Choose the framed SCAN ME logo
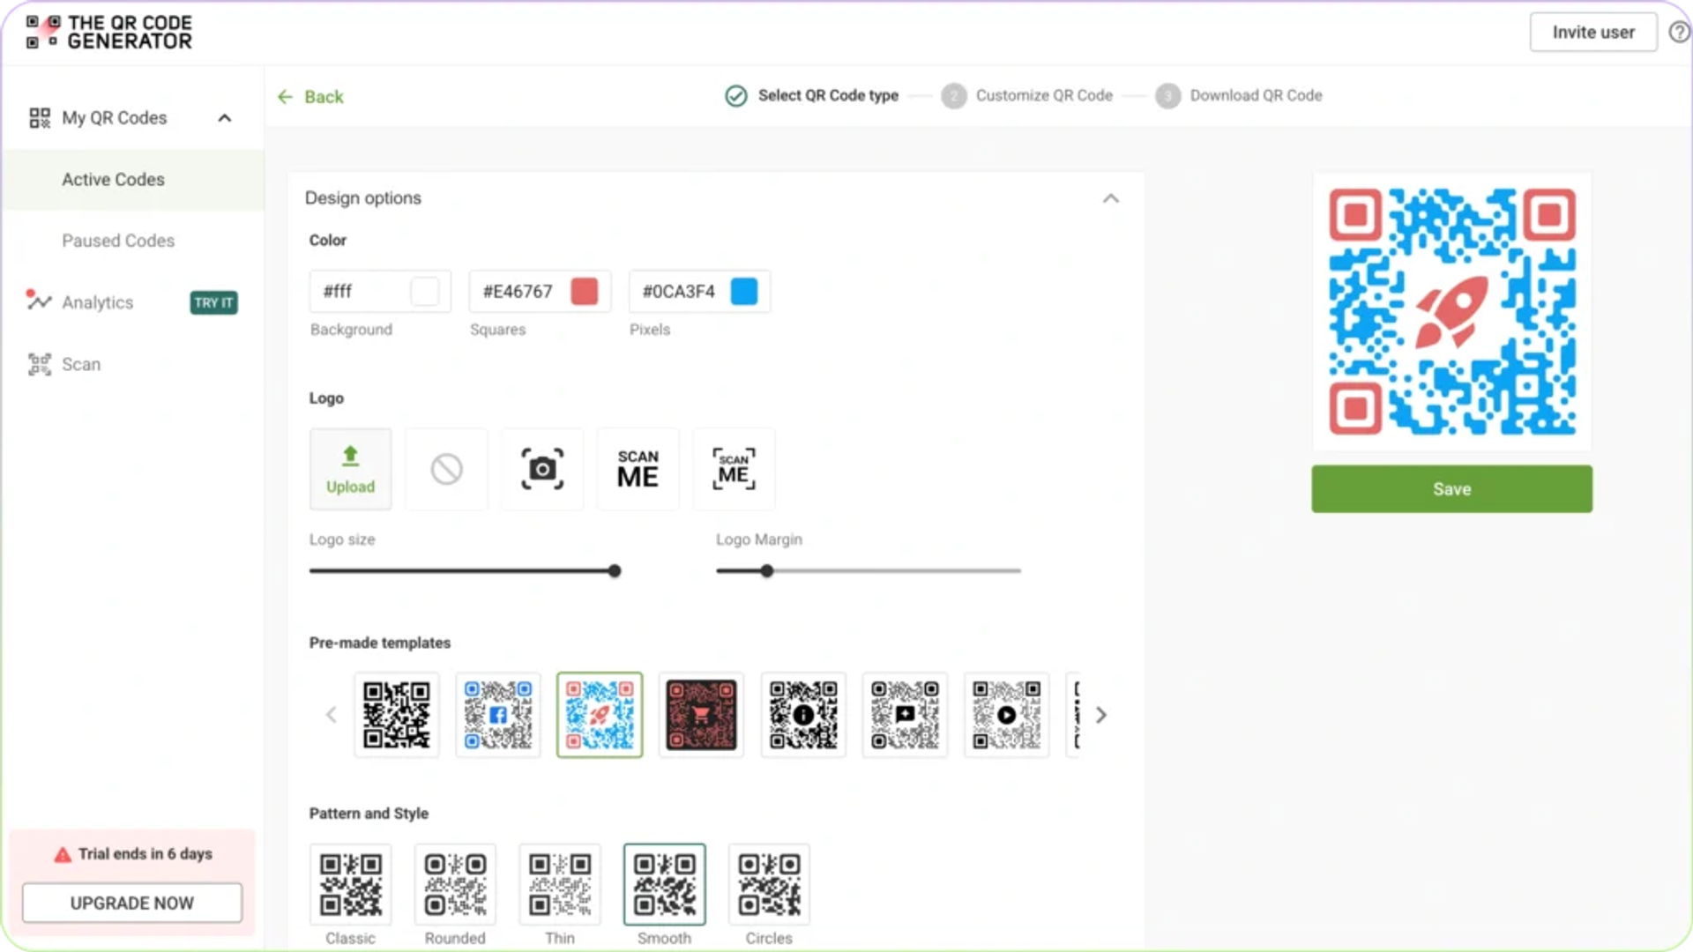Viewport: 1693px width, 952px height. pyautogui.click(x=734, y=469)
